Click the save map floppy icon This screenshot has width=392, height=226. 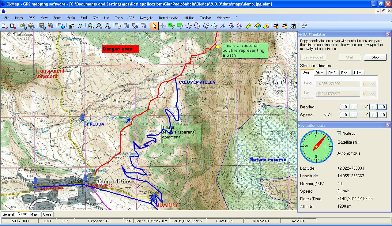point(42,26)
